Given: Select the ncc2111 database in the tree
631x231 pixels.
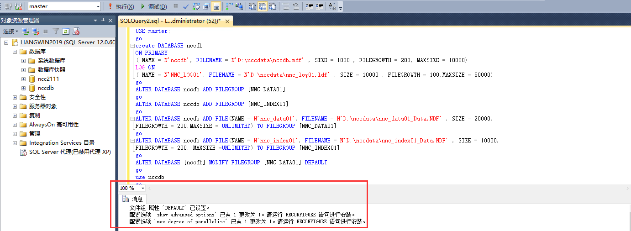Looking at the screenshot, I should point(48,79).
